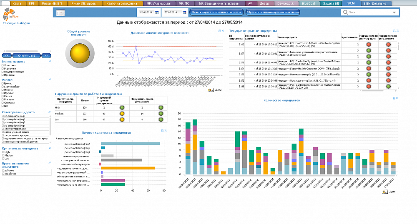Click vertical scrollbar of open incidents table
This screenshot has width=417, height=224.
tap(398, 47)
